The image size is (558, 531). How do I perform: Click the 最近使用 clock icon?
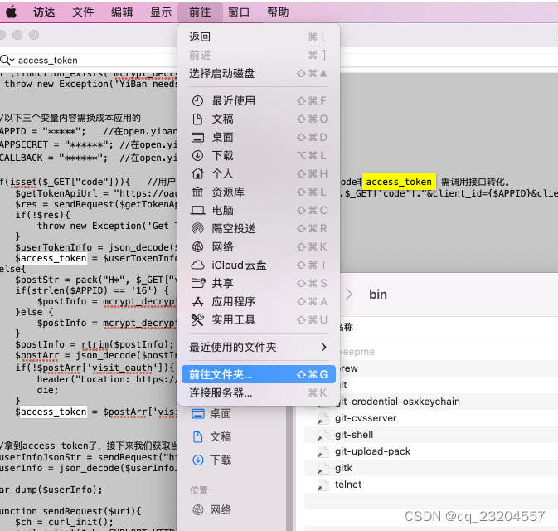click(198, 101)
